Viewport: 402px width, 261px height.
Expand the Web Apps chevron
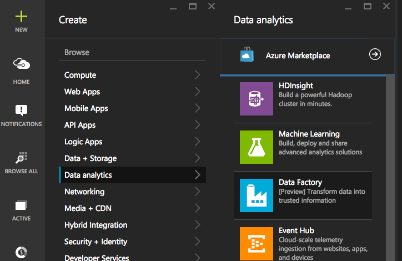click(x=197, y=92)
